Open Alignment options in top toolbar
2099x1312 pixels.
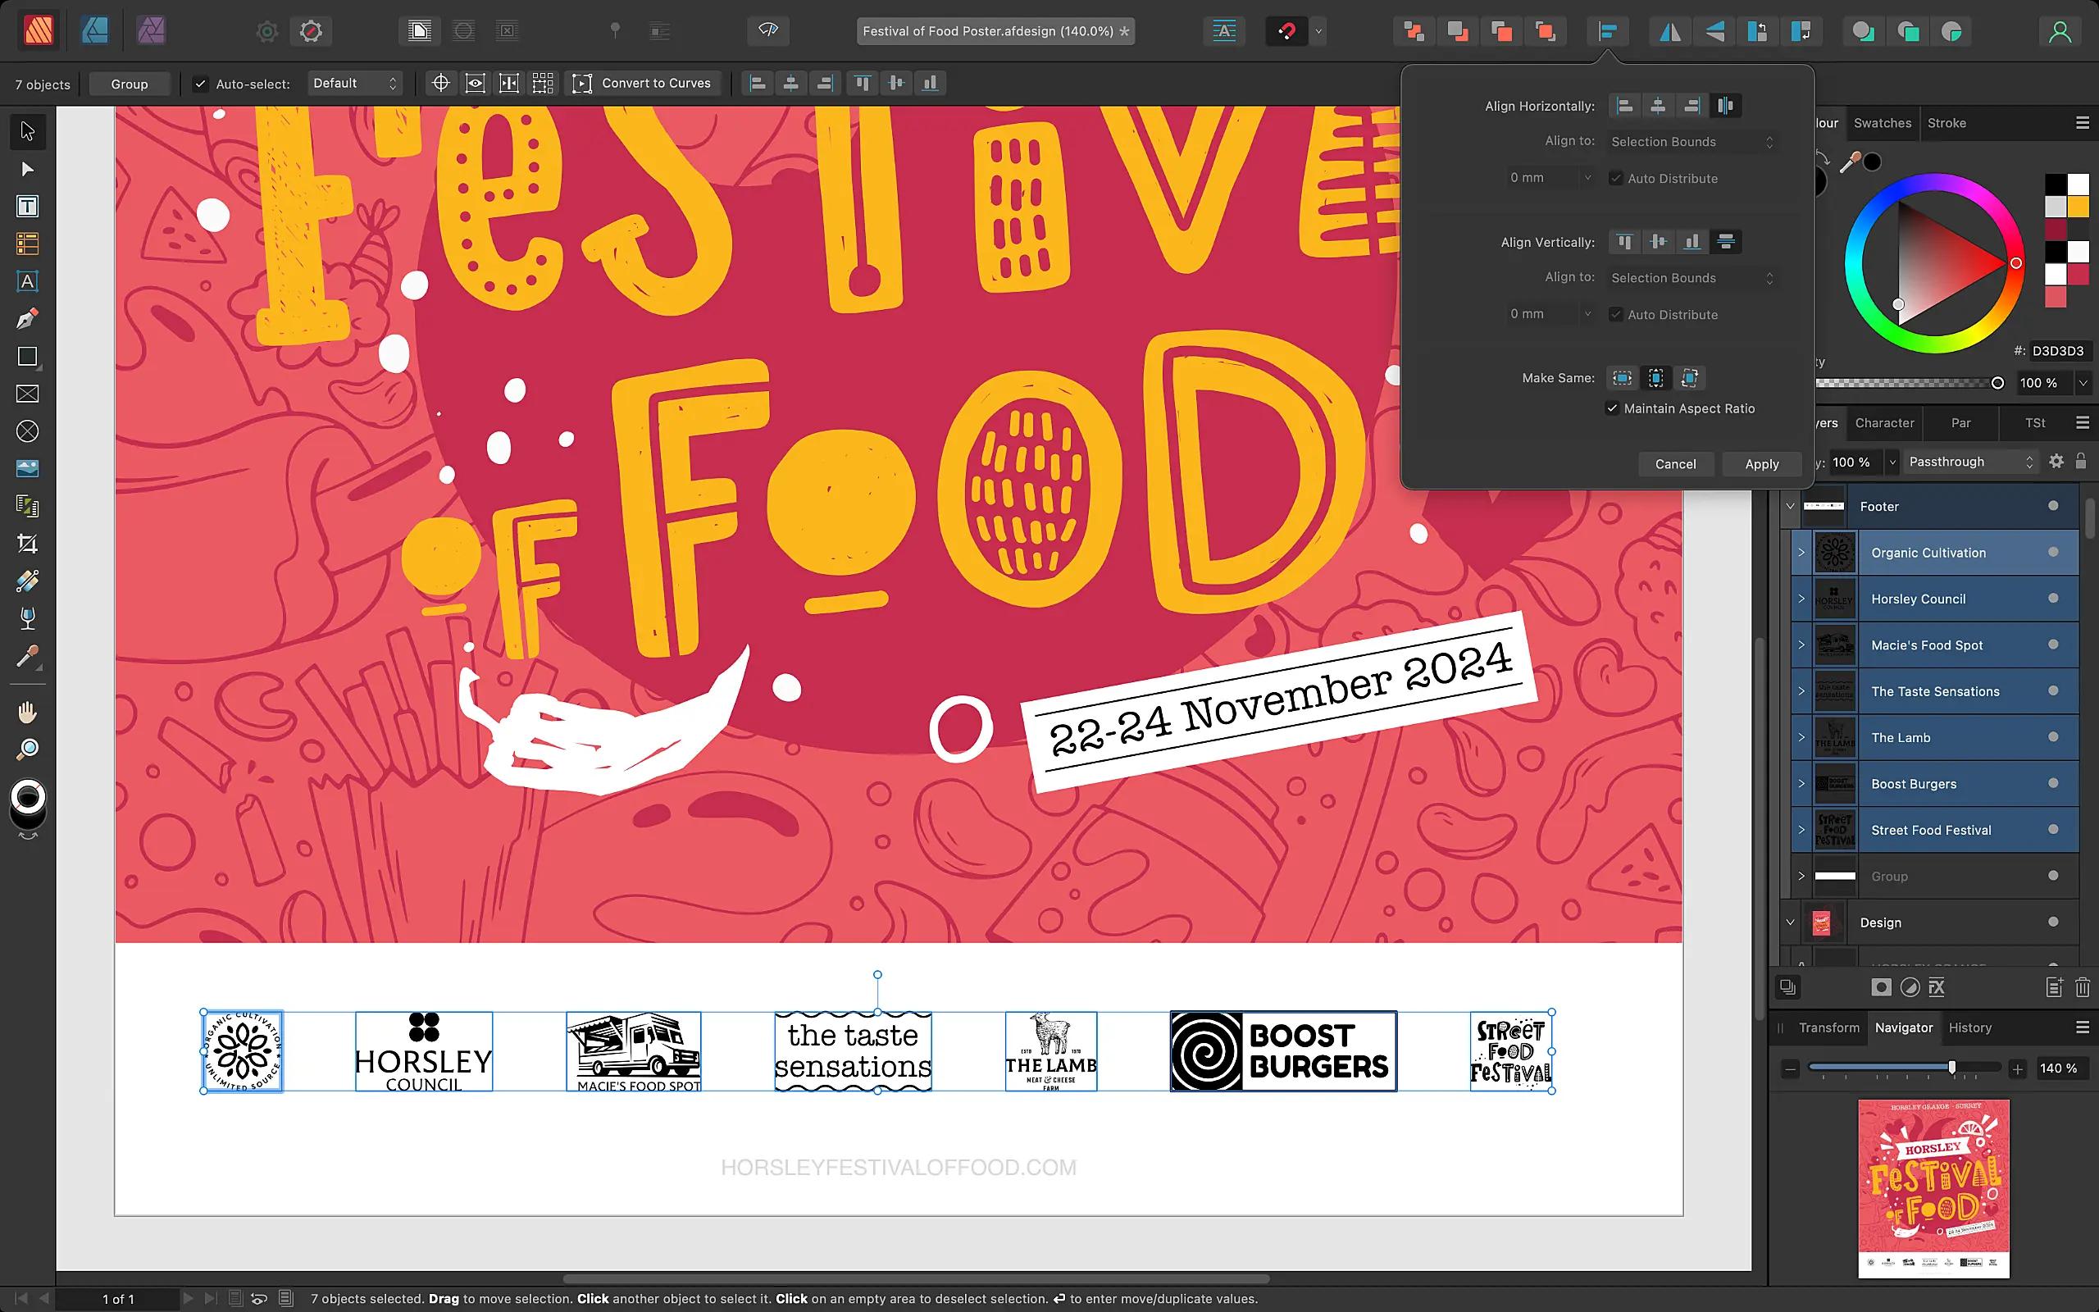(1607, 32)
